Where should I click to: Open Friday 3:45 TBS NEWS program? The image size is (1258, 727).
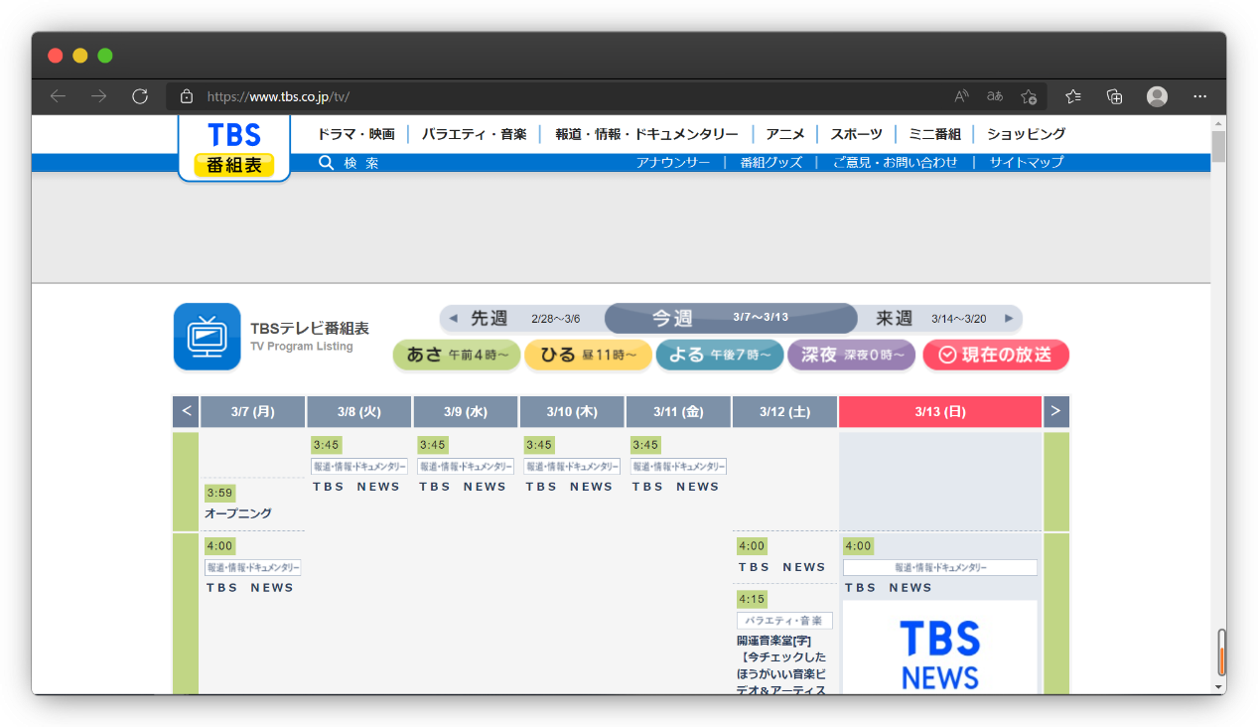pos(676,487)
